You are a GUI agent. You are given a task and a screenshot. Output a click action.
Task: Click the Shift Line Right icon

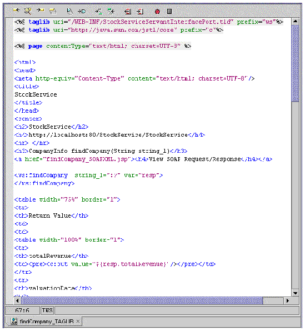coord(140,11)
